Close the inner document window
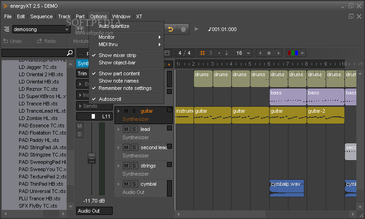365x219 pixels. pos(359,16)
